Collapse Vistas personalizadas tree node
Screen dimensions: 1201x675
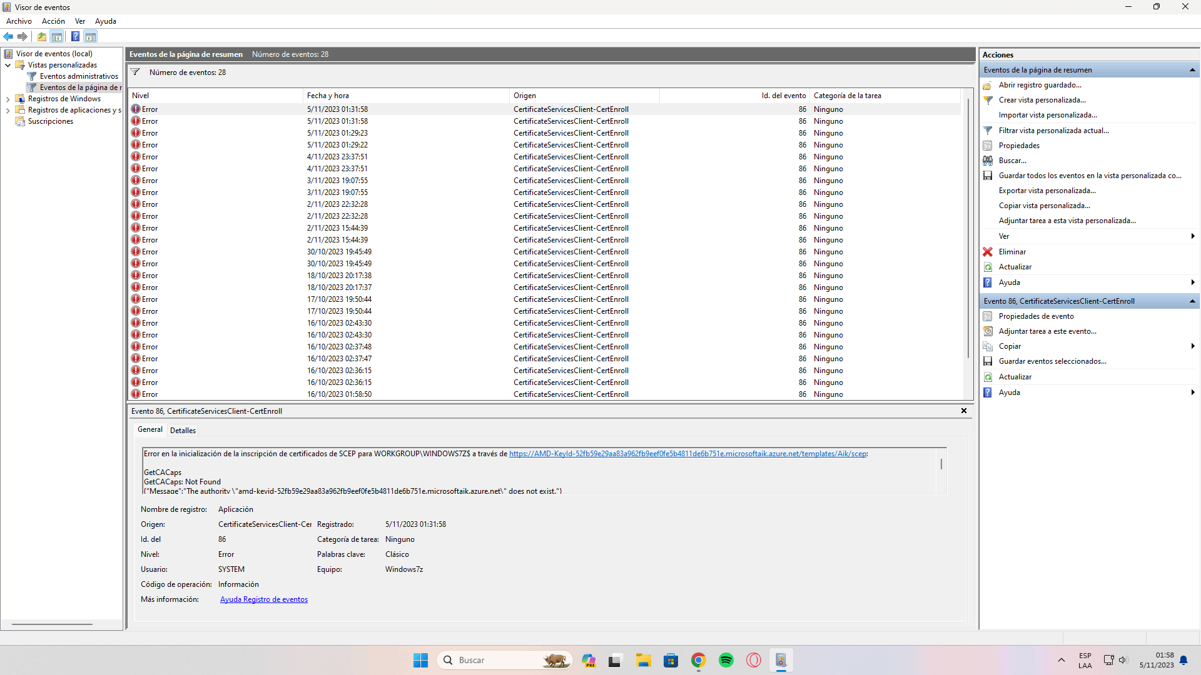[x=8, y=65]
